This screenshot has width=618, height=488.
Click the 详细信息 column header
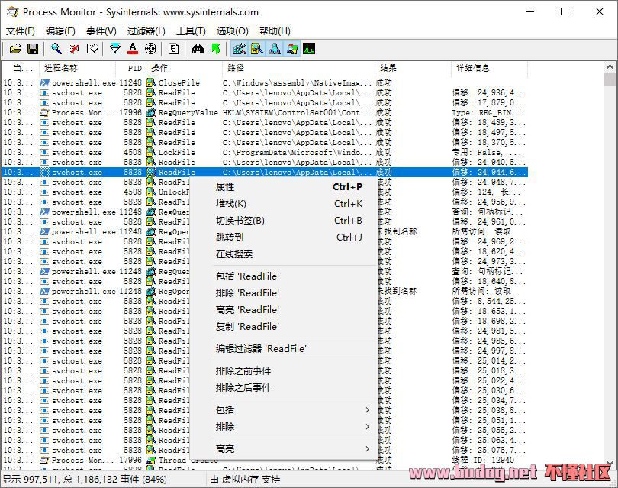(x=489, y=68)
